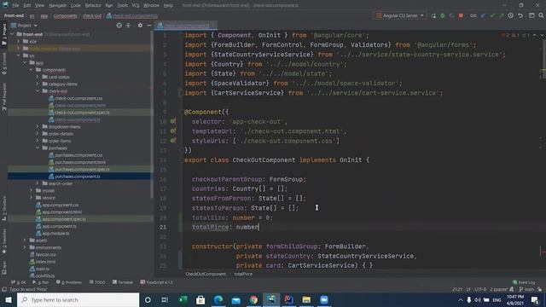Open Git history clock icon
The height and width of the screenshot is (307, 546).
[510, 15]
